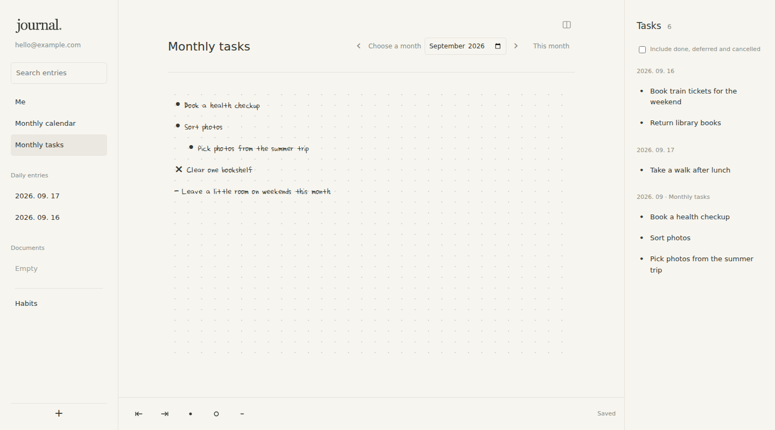Viewport: 775px width, 430px height.
Task: Click the 2026. 09. 16 heading in Tasks panel
Action: click(656, 71)
